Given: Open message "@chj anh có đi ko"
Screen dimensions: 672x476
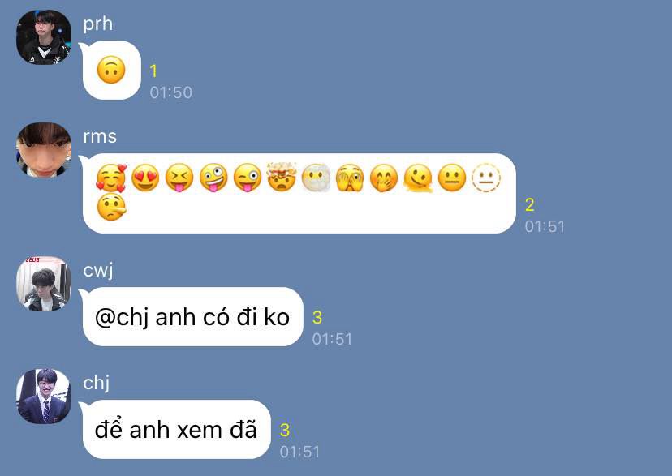Looking at the screenshot, I should click(193, 317).
